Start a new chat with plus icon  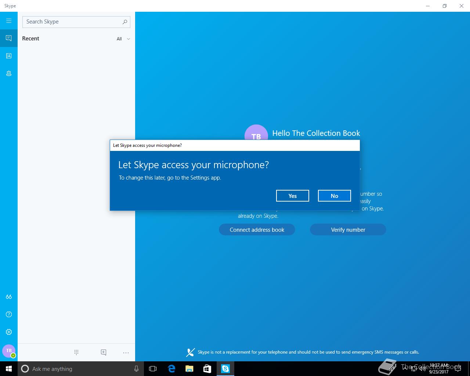(x=104, y=352)
